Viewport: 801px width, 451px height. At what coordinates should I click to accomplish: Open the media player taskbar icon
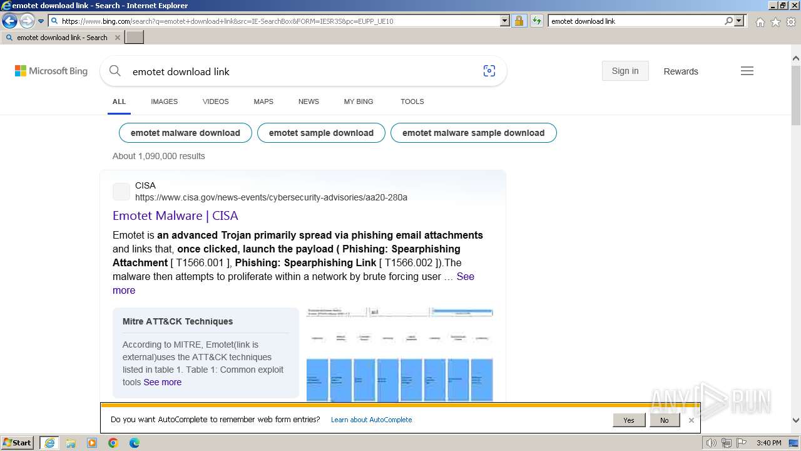click(x=92, y=443)
